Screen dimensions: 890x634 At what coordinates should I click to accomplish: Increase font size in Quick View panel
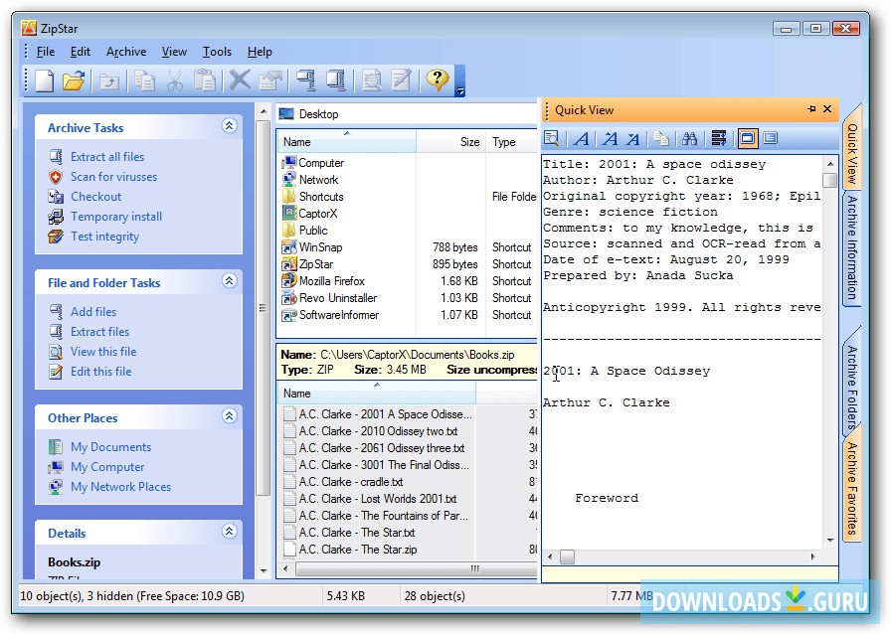click(x=609, y=138)
